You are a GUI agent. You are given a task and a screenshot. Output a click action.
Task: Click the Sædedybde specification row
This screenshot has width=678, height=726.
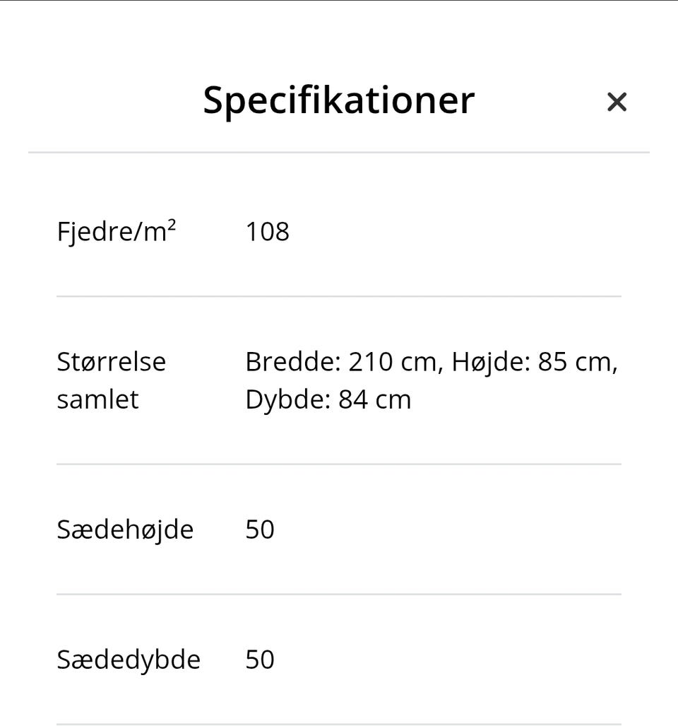[339, 659]
